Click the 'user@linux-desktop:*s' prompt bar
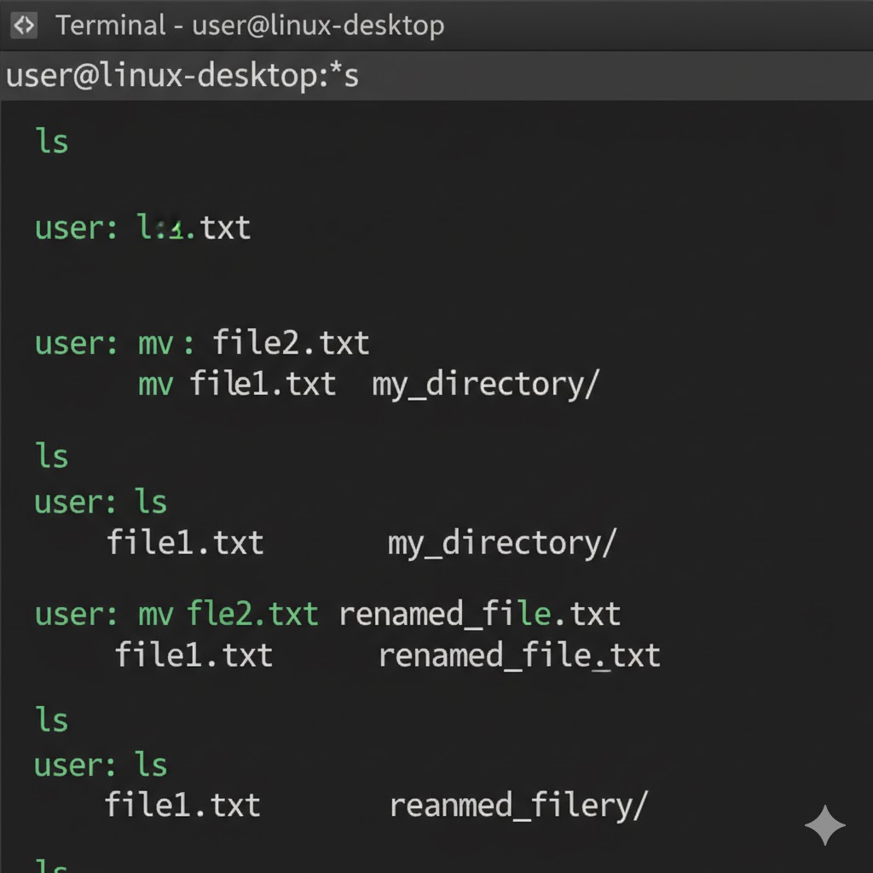Screen dimensions: 873x873 182,76
